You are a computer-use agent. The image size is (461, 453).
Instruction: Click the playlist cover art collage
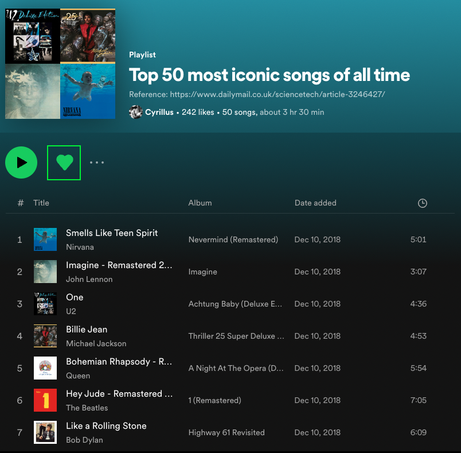click(60, 64)
